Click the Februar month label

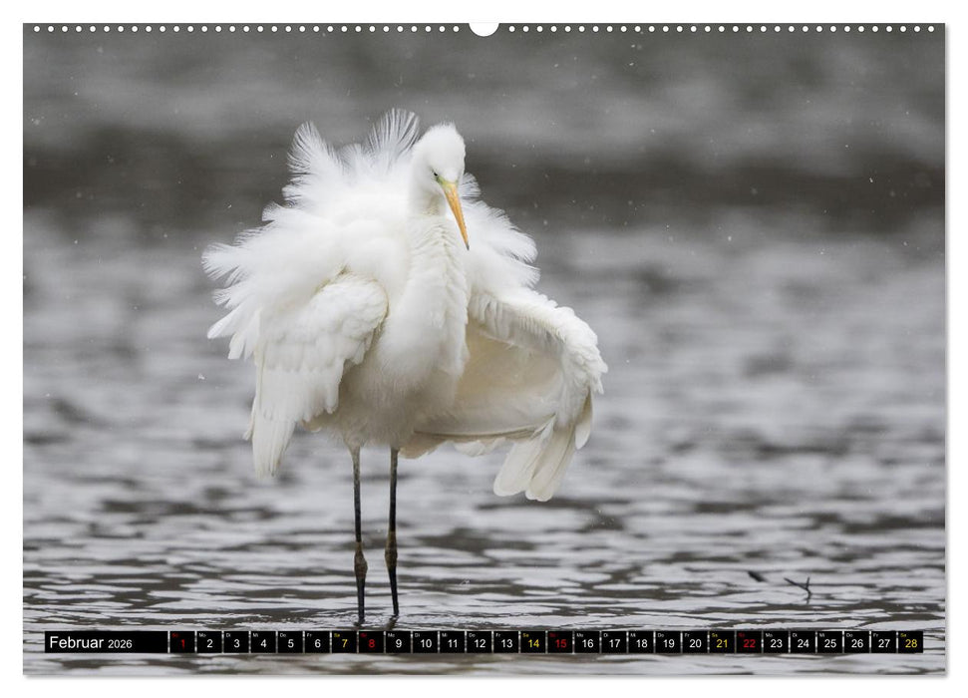[x=78, y=644]
